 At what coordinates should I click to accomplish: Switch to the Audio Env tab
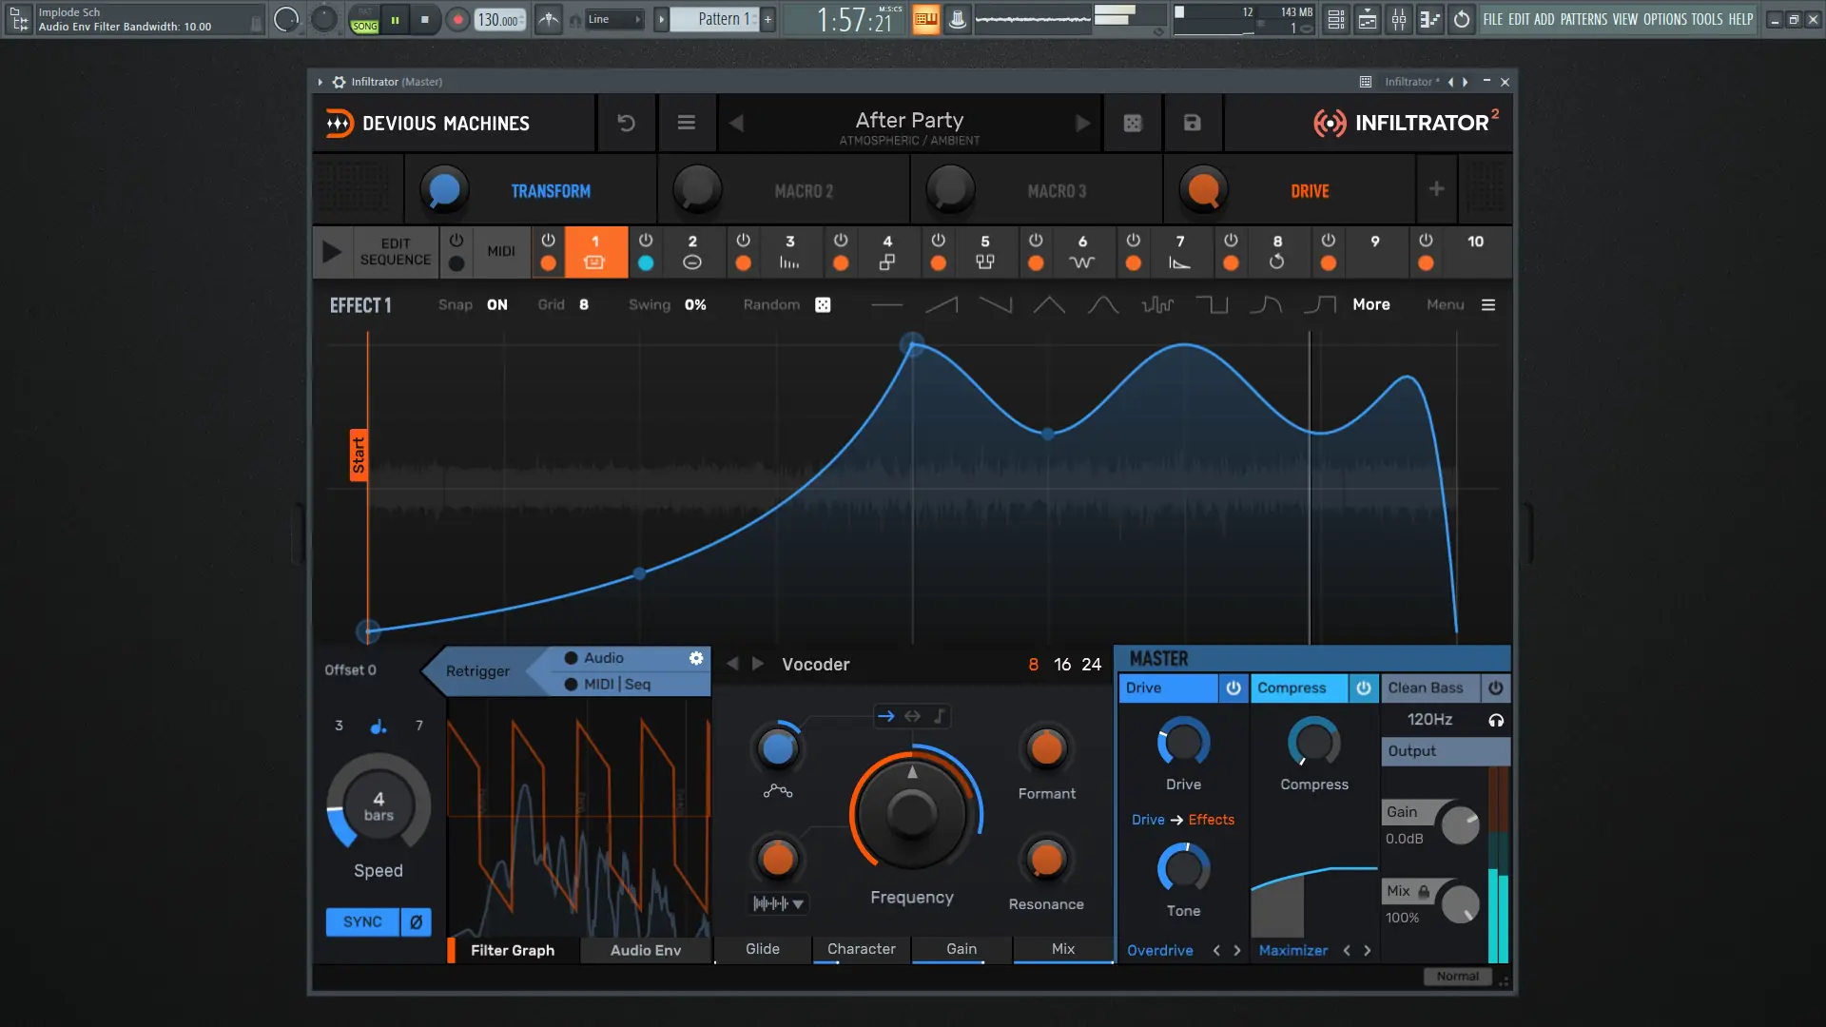(645, 950)
